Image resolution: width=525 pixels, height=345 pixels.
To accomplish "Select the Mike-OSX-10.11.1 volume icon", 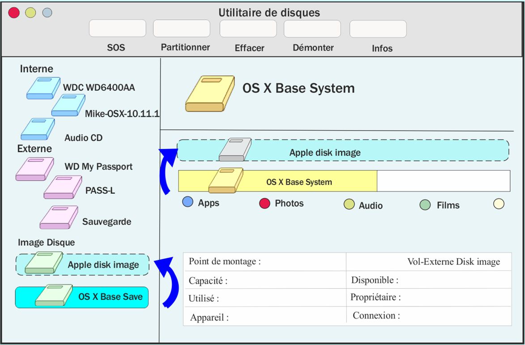I will [x=68, y=105].
